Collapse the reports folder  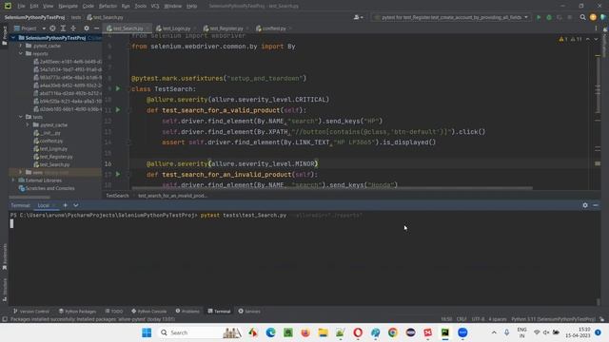click(21, 53)
